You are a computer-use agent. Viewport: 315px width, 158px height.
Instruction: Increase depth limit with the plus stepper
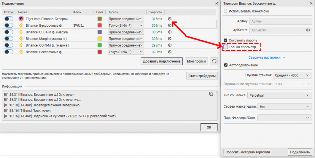pos(309,84)
